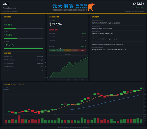The height and width of the screenshot is (129, 147).
Task: Click the orange bull logo icon
Action: click(91, 7)
